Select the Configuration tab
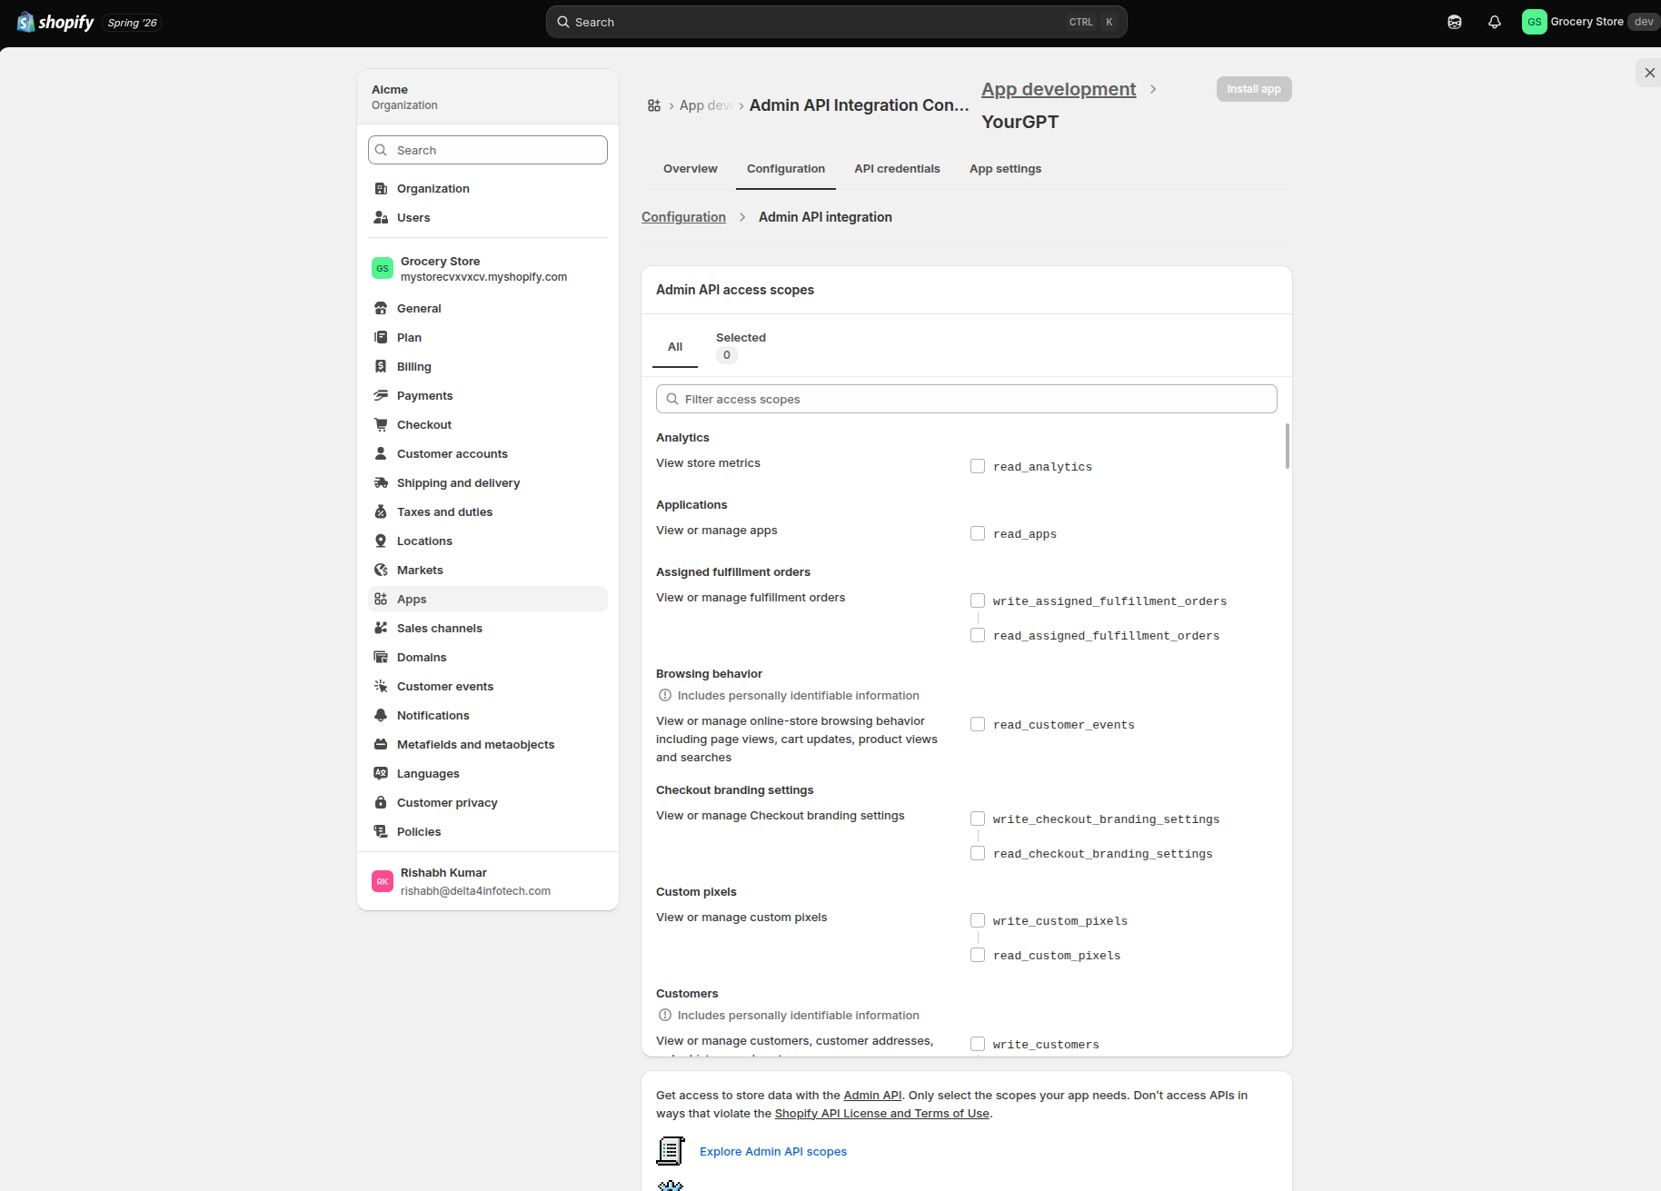 point(786,169)
